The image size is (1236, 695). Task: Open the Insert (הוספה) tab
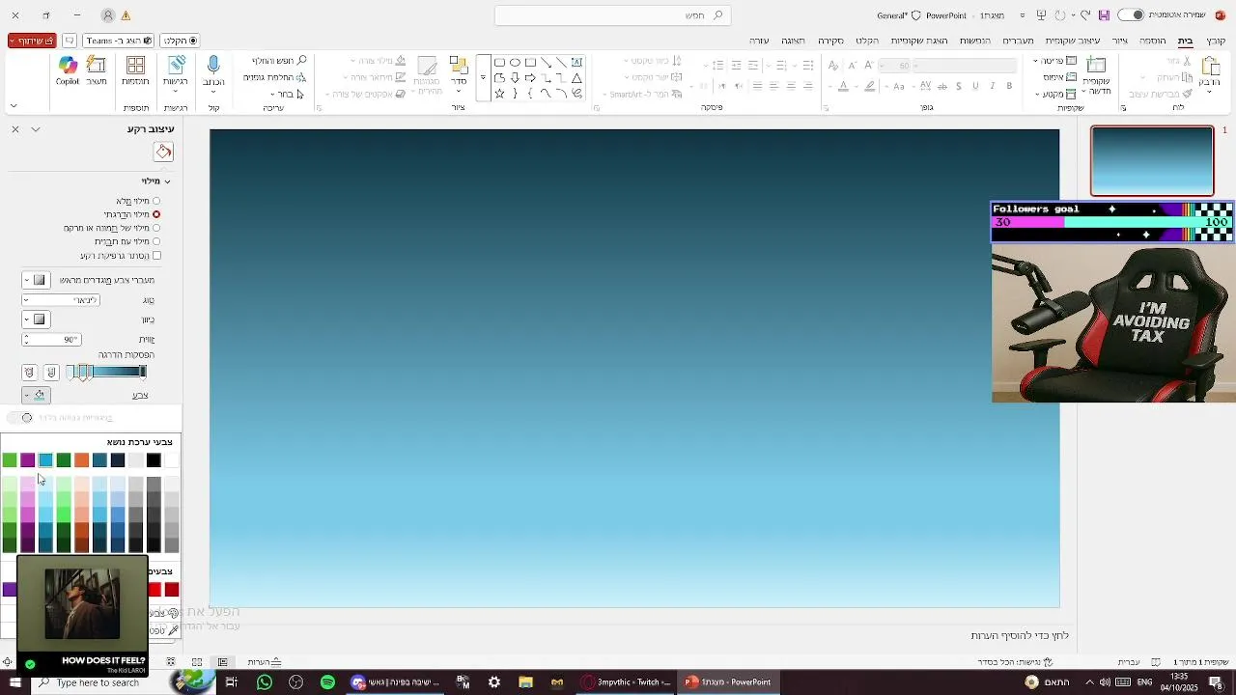1152,41
